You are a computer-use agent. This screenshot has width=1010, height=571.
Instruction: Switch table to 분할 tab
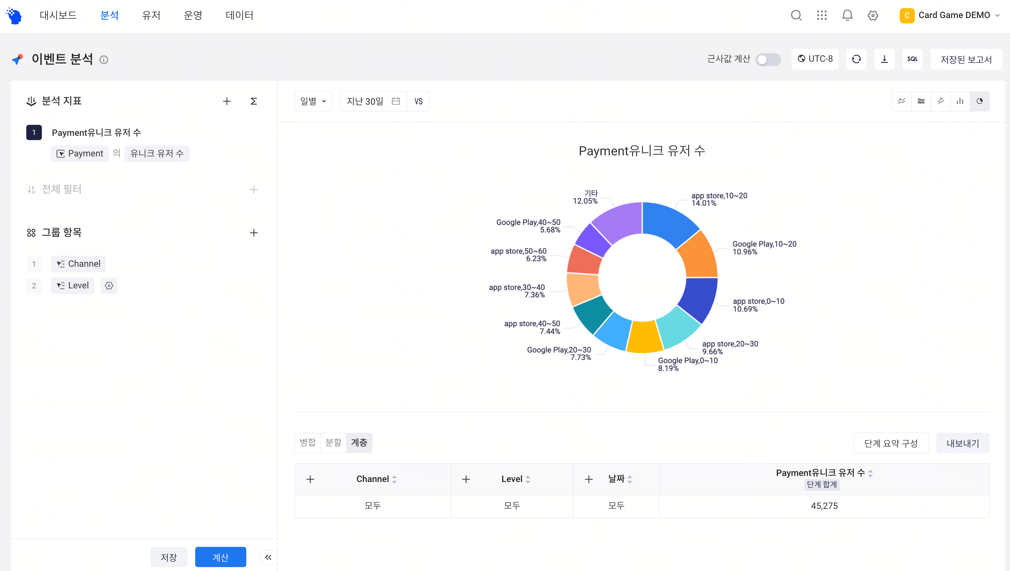334,443
